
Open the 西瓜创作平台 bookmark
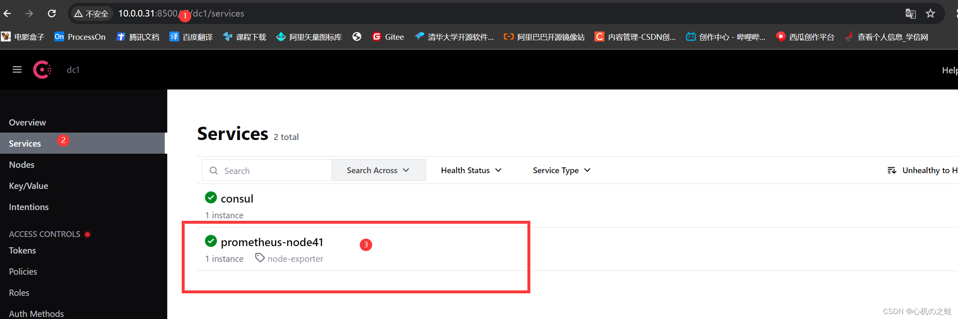(x=805, y=37)
